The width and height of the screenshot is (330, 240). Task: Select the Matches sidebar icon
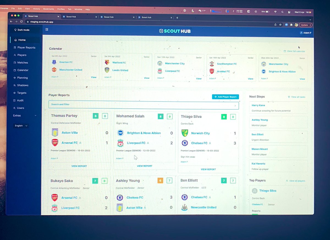click(x=23, y=63)
